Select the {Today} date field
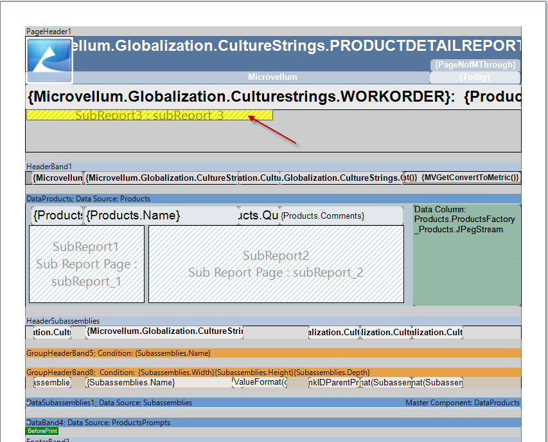Image resolution: width=548 pixels, height=442 pixels. click(475, 77)
